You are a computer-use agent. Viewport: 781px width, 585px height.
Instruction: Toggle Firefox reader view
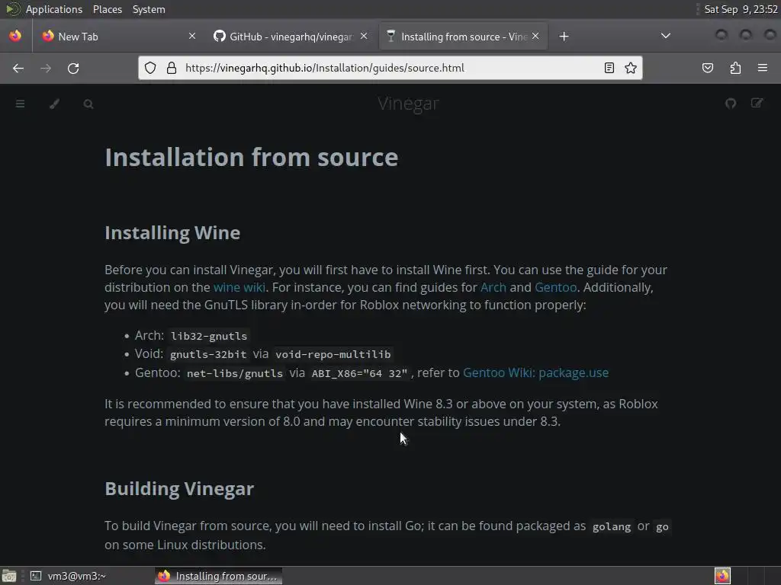point(609,68)
